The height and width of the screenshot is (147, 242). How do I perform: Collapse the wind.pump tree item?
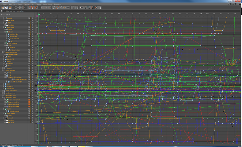pyautogui.click(x=4, y=27)
